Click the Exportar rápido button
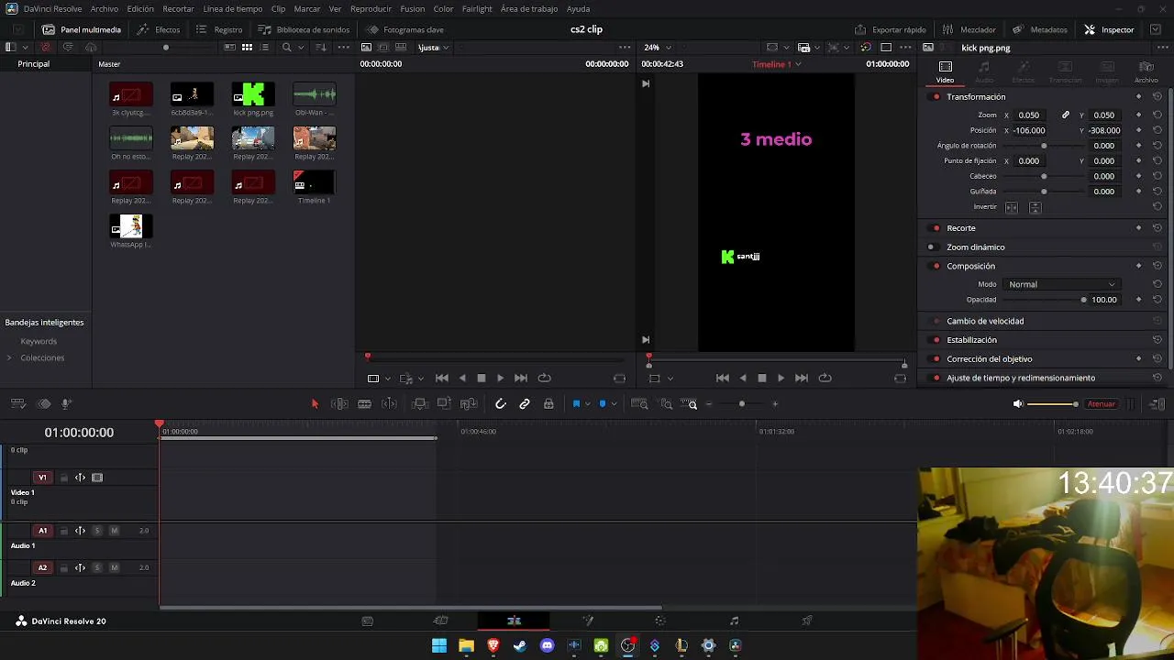 (890, 29)
